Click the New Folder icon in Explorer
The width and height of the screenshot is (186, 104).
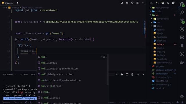click(x=162, y=3)
